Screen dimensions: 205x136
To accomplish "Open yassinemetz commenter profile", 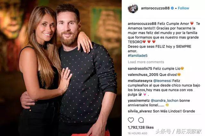I will coord(139,101).
